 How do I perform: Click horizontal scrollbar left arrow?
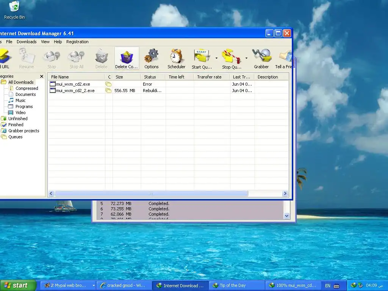coord(51,194)
